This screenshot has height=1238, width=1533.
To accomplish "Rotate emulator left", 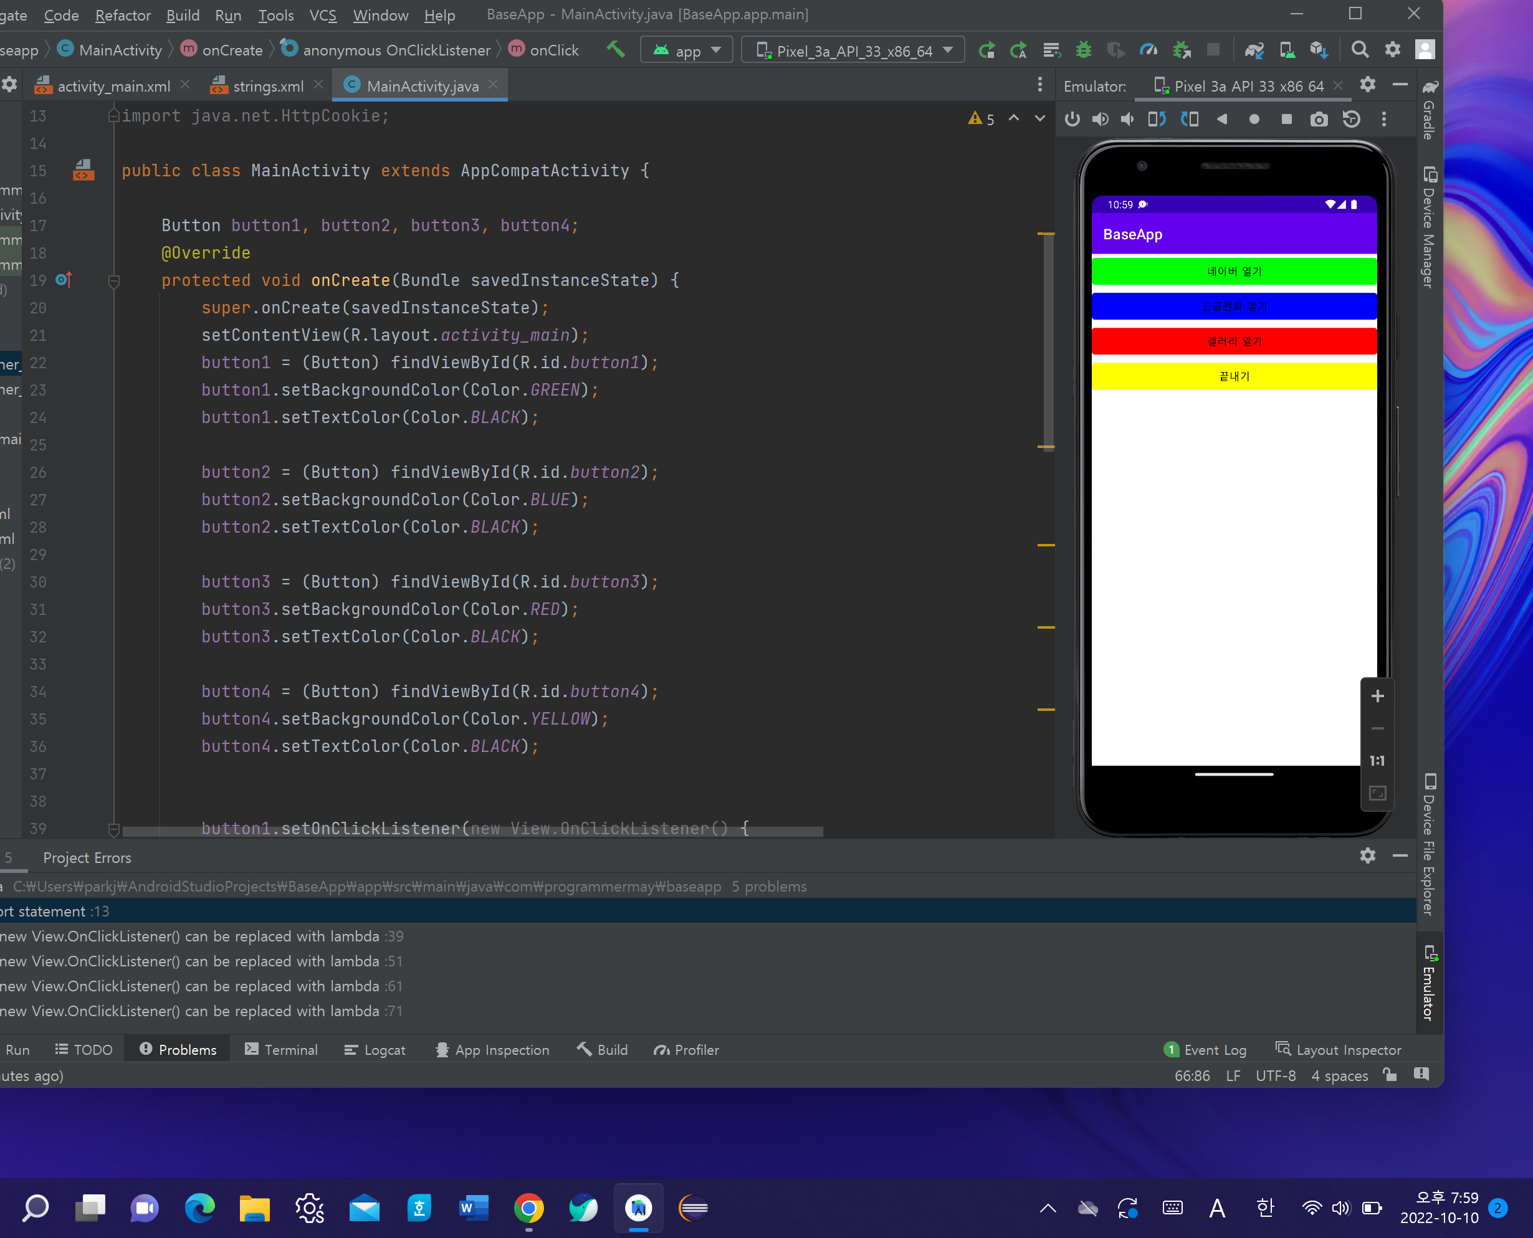I will 1157,119.
